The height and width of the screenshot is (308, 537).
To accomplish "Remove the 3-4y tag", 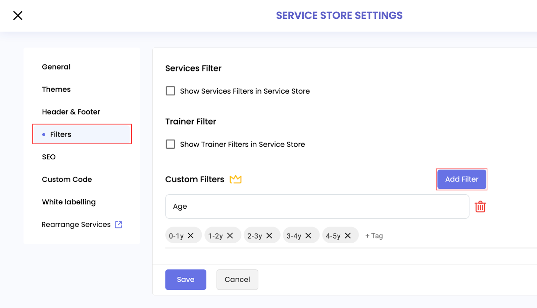I will point(308,236).
